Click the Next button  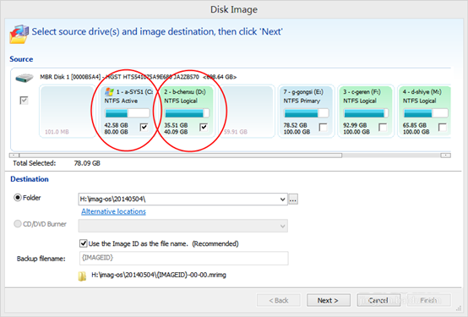click(x=328, y=300)
